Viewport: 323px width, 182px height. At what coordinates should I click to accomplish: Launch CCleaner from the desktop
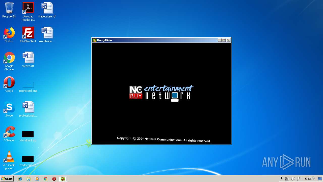coord(9,134)
